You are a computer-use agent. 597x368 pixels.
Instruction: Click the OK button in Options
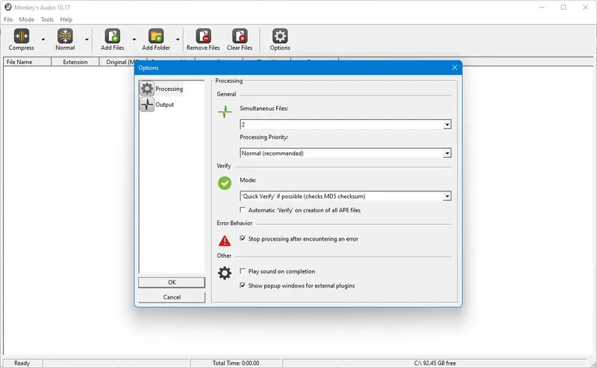[172, 282]
